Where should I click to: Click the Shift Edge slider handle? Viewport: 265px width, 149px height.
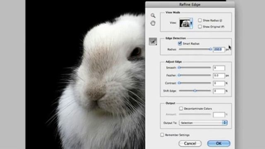pos(195,91)
